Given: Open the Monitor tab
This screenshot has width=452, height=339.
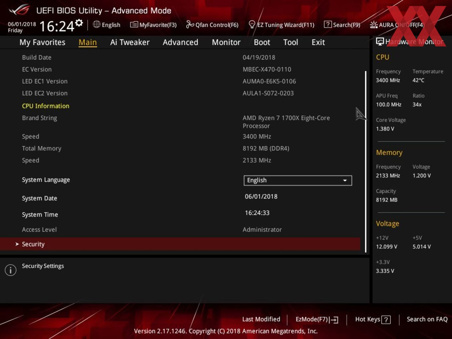Looking at the screenshot, I should pos(226,42).
